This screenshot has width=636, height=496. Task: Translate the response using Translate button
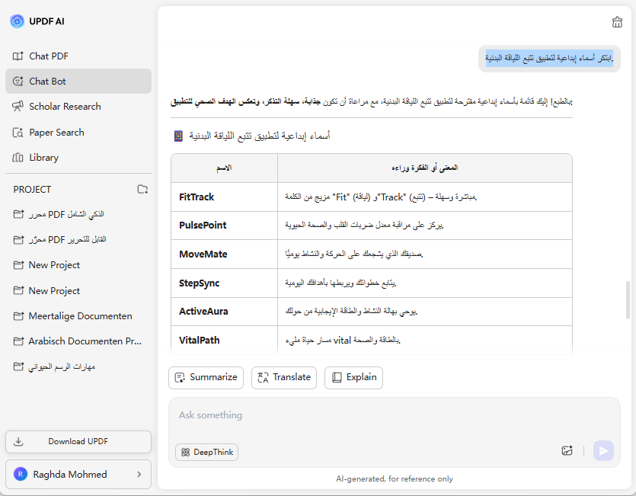coord(283,377)
